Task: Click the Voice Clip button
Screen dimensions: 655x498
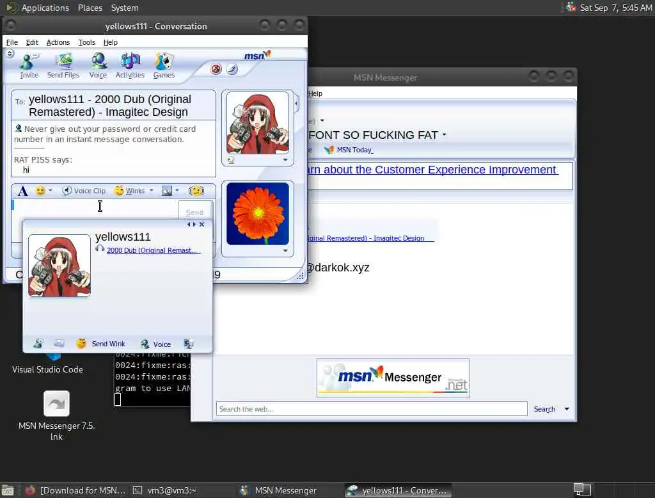Action: click(x=84, y=191)
